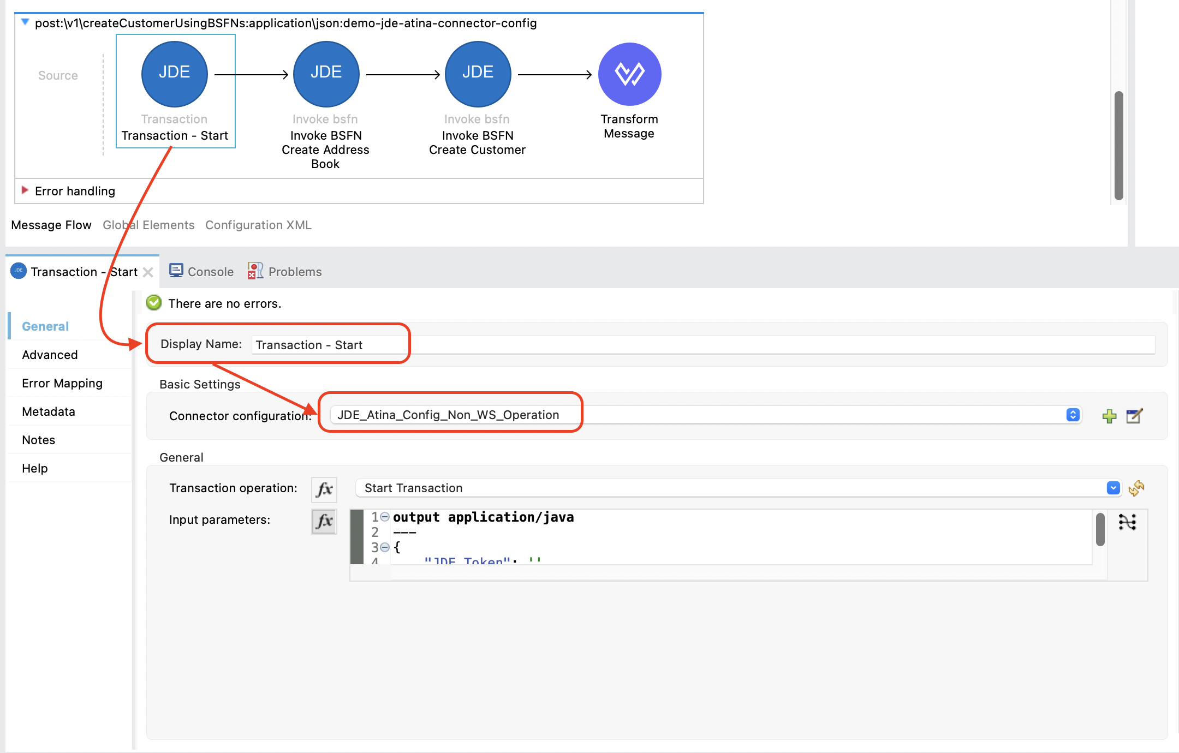This screenshot has height=753, width=1179.
Task: Click the Transaction - Start JDE node
Action: pos(174,74)
